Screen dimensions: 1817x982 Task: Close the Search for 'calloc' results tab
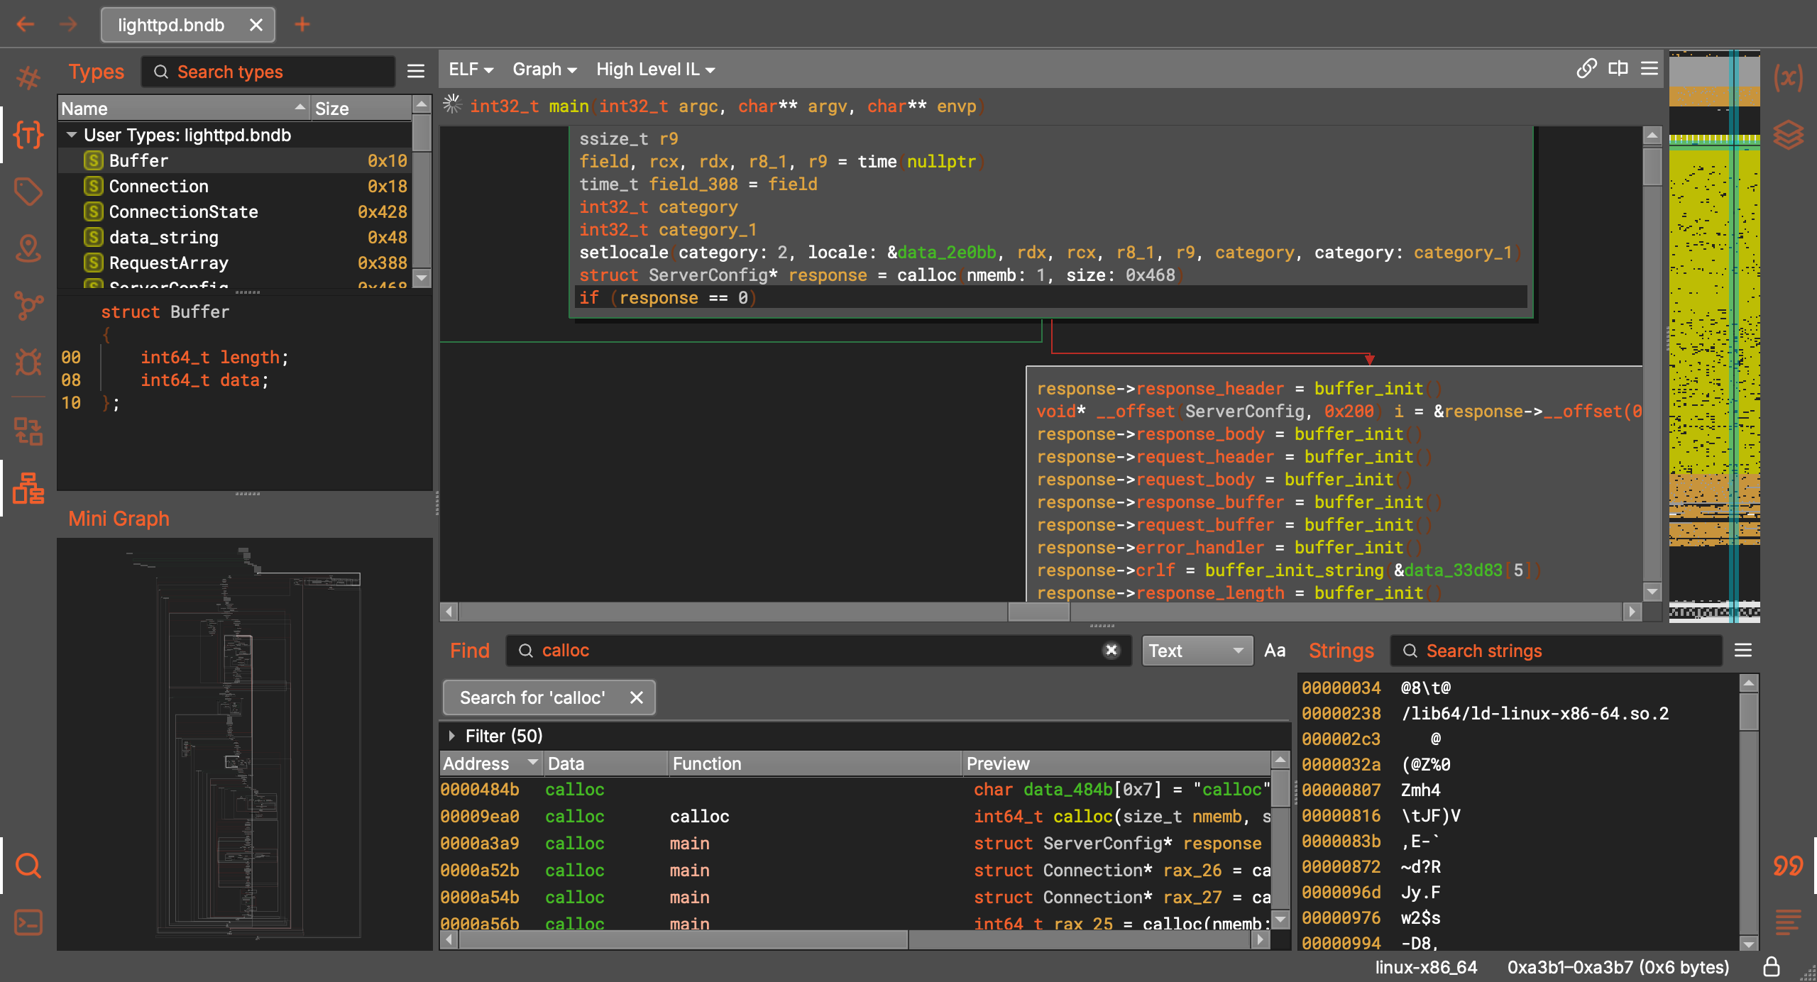637,697
